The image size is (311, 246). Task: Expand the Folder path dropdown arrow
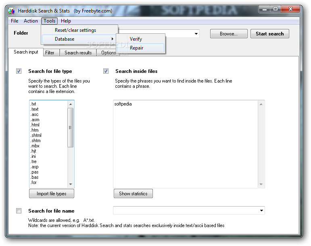coord(196,34)
